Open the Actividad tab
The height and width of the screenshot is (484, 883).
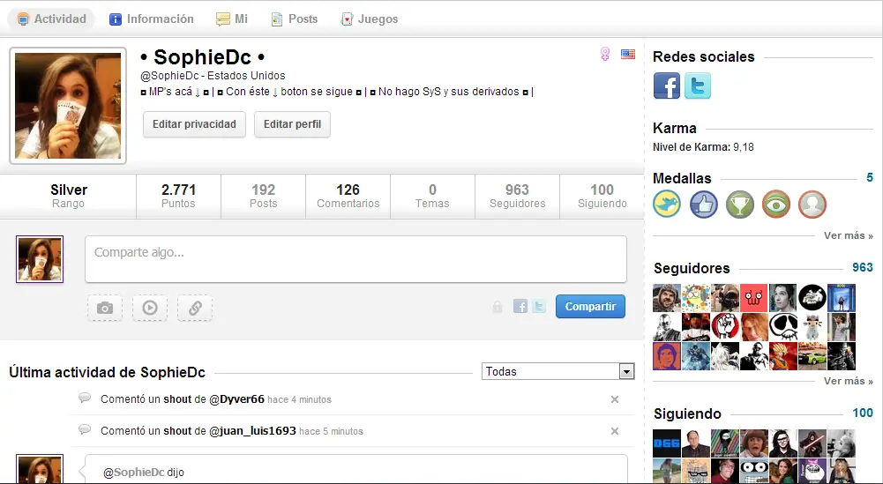pos(52,19)
